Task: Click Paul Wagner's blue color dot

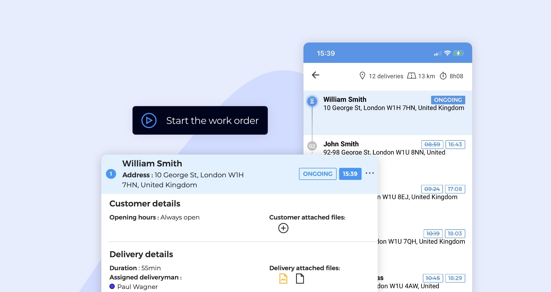Action: (x=112, y=286)
